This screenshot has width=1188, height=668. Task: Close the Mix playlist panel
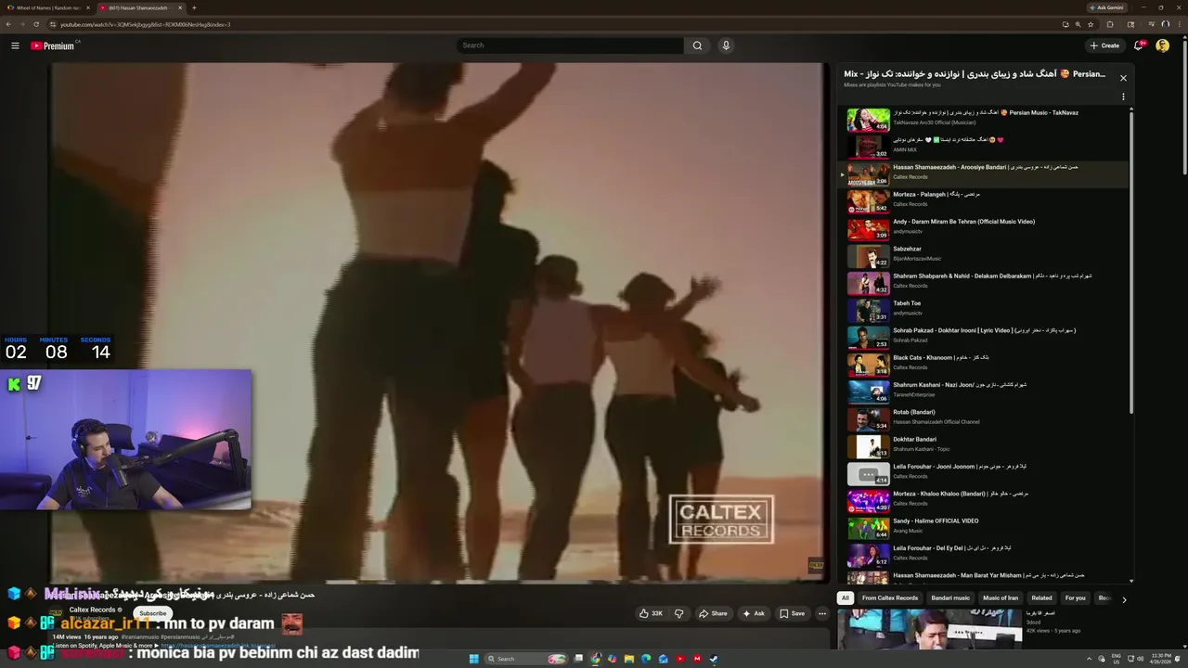click(x=1123, y=78)
